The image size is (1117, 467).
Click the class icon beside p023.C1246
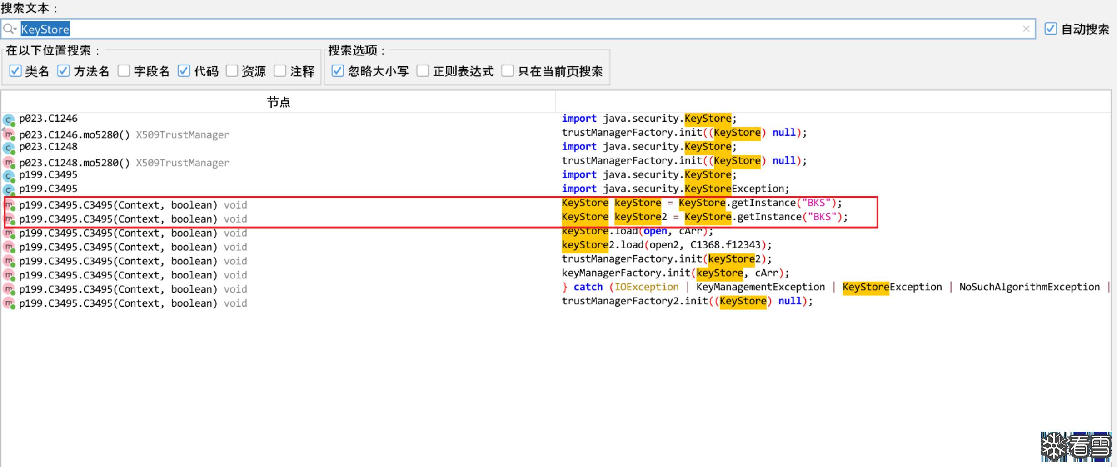9,120
